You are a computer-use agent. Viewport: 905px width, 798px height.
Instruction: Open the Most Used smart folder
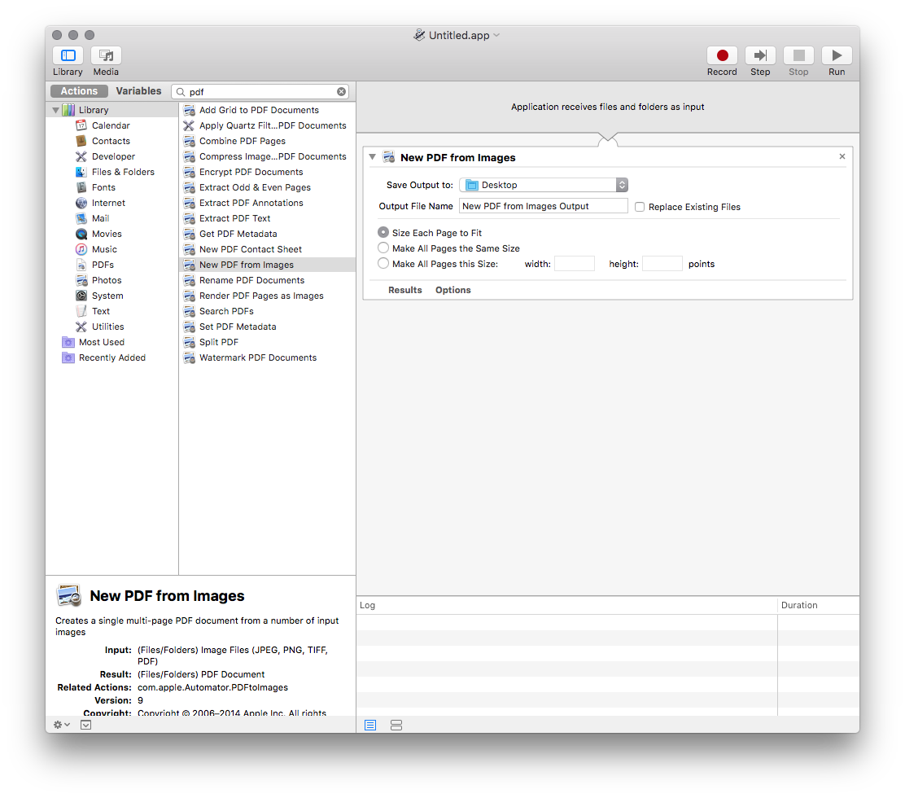click(102, 343)
